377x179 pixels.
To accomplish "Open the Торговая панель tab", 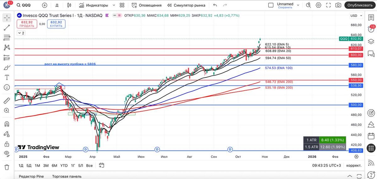I will [67, 176].
